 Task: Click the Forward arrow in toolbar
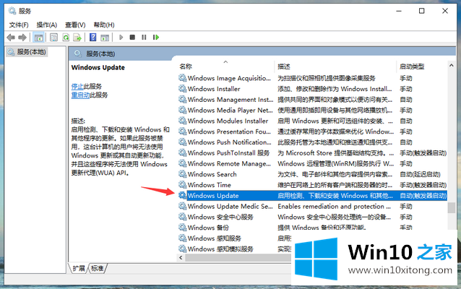coord(22,37)
